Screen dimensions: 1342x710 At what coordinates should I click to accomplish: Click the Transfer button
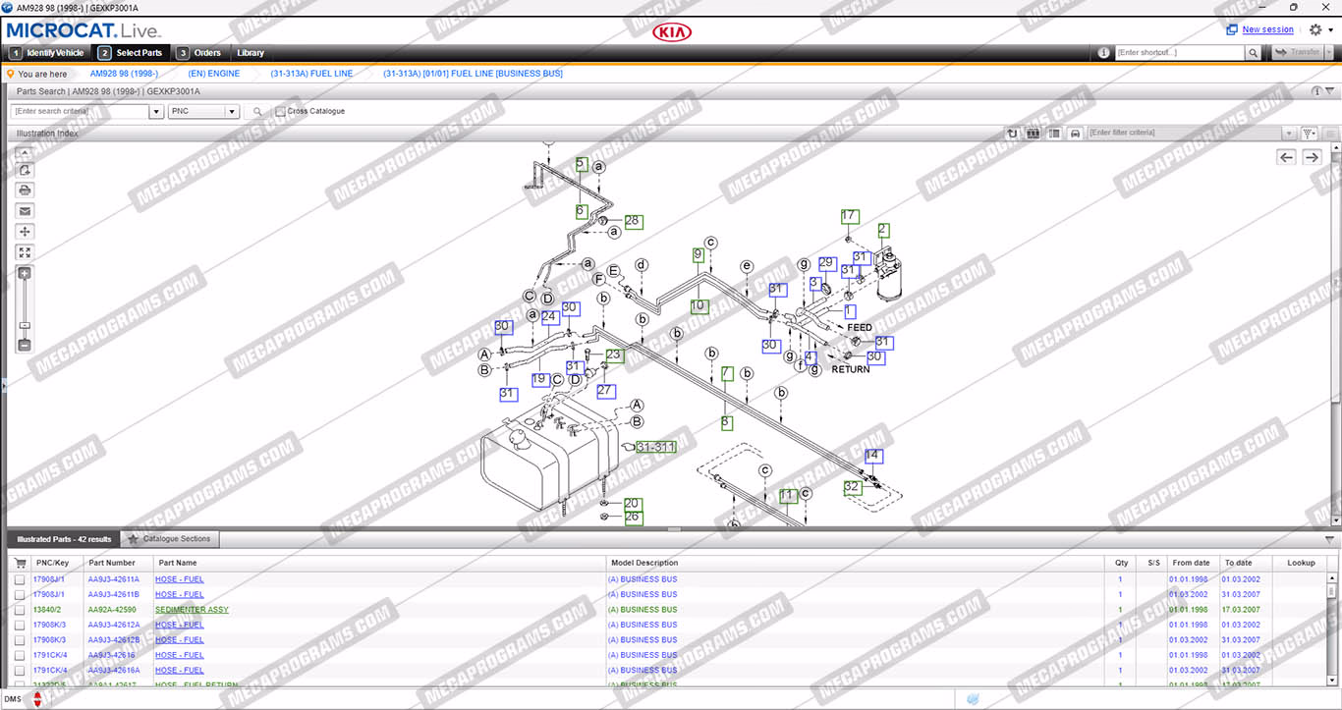coord(1298,53)
